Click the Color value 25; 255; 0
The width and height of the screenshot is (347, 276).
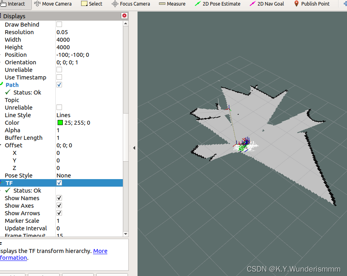(x=77, y=123)
